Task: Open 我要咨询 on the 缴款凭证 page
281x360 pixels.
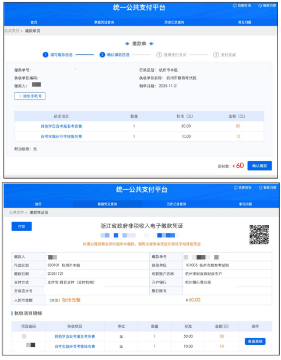Action: coord(243,187)
